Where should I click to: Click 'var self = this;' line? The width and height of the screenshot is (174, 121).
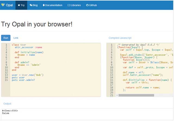tap(137, 82)
